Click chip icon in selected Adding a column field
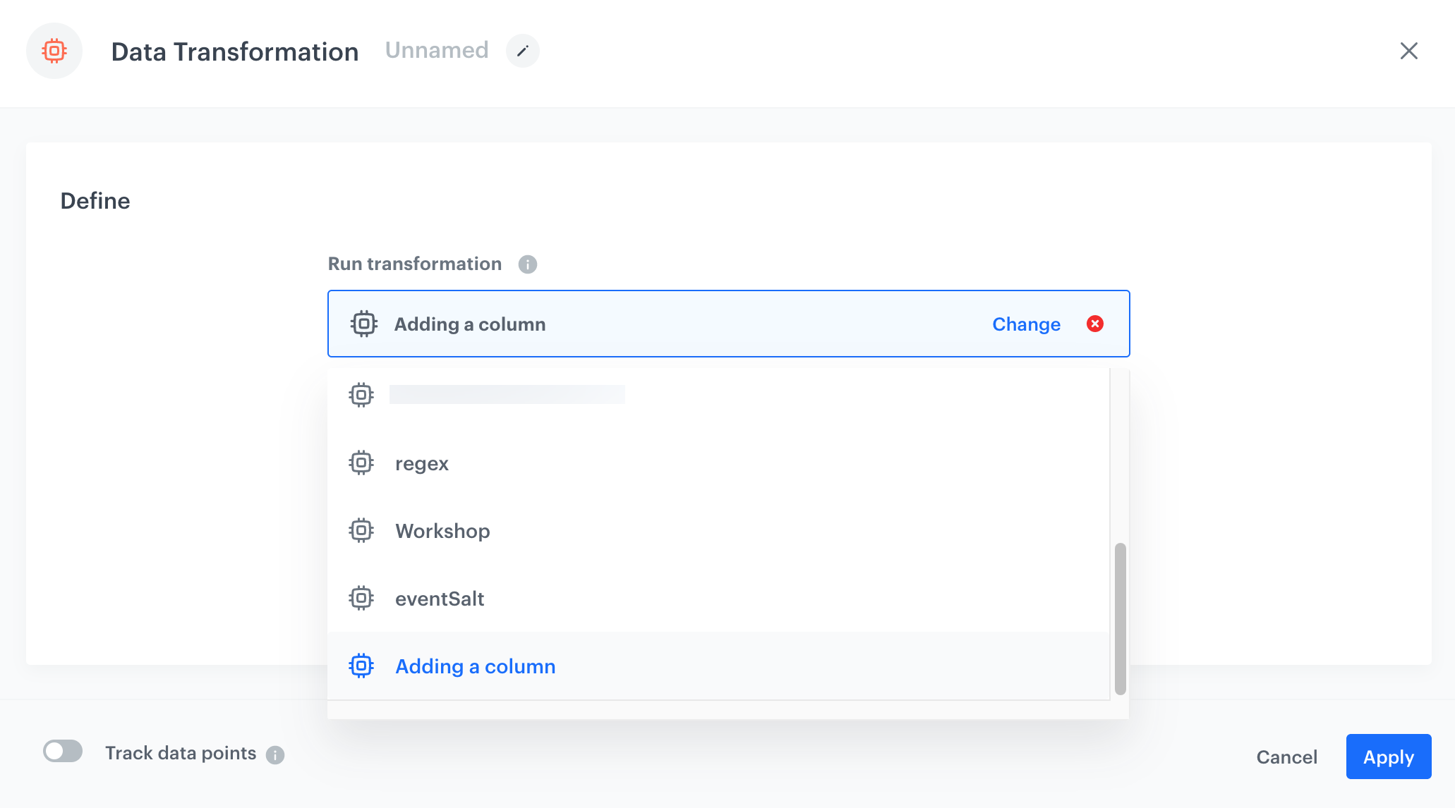Screen dimensions: 1455x808 [364, 324]
